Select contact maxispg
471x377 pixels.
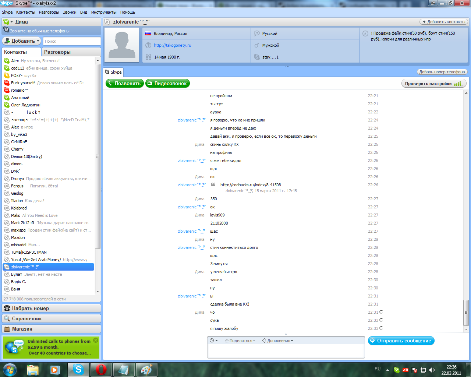pyautogui.click(x=48, y=230)
